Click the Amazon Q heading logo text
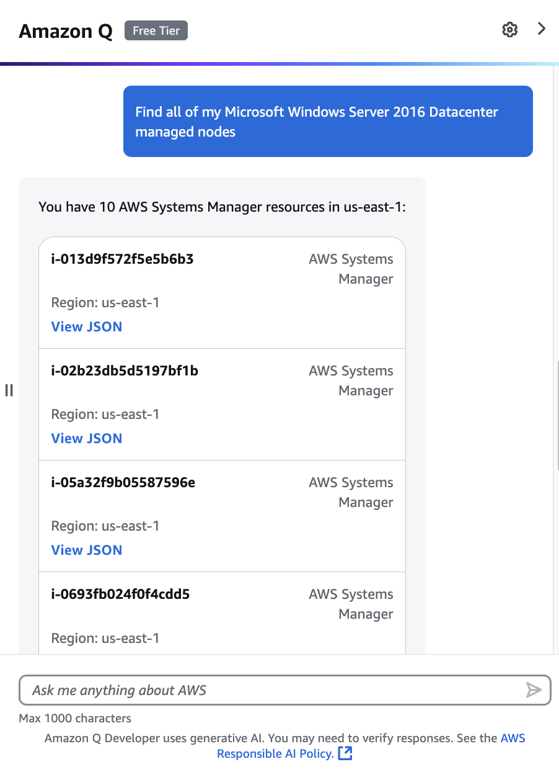Image resolution: width=559 pixels, height=772 pixels. click(65, 31)
